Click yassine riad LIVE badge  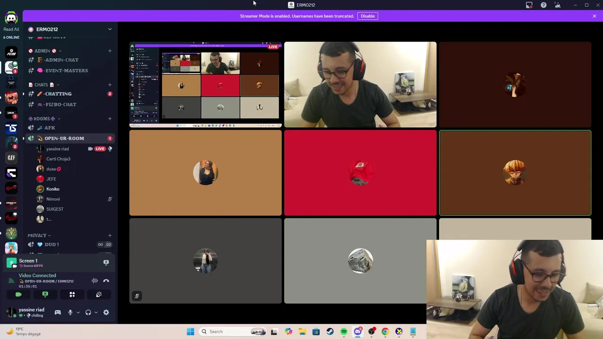click(100, 149)
